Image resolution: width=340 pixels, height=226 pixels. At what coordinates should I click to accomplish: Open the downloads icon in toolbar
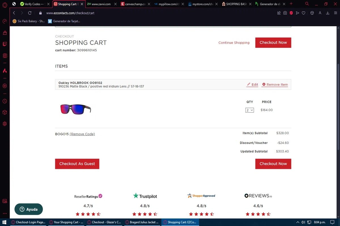tap(328, 13)
